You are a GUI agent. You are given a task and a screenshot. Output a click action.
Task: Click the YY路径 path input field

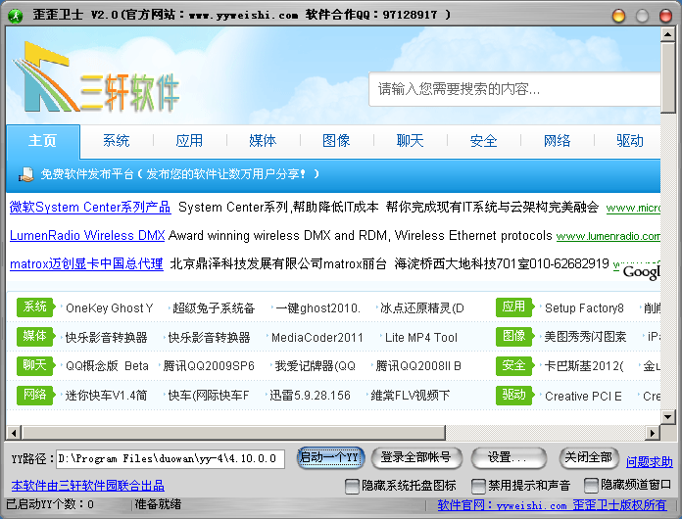pyautogui.click(x=170, y=459)
